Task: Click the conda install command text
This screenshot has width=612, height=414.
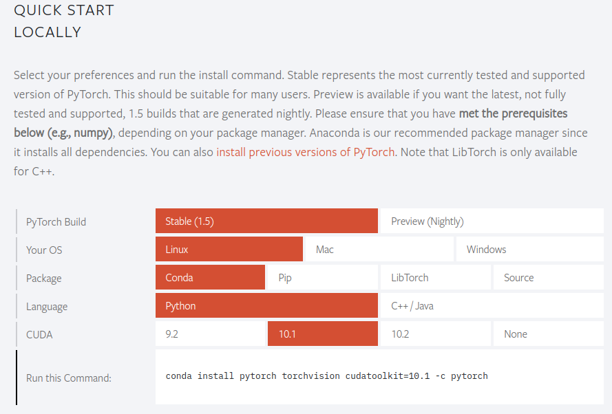Action: point(326,376)
